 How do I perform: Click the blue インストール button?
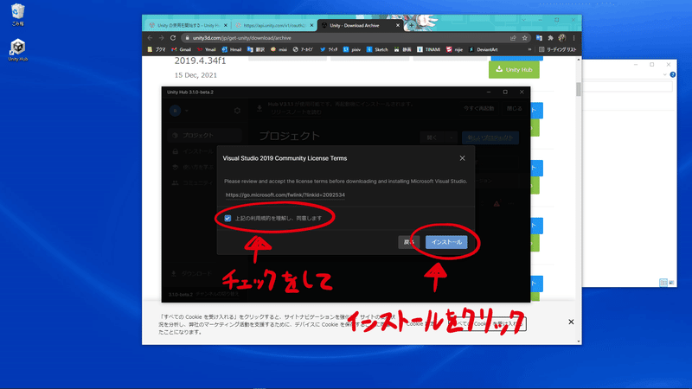click(446, 242)
